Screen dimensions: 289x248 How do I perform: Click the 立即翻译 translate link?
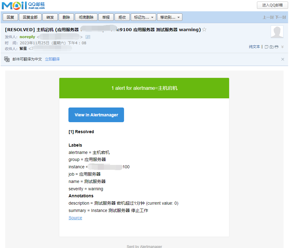[52, 59]
